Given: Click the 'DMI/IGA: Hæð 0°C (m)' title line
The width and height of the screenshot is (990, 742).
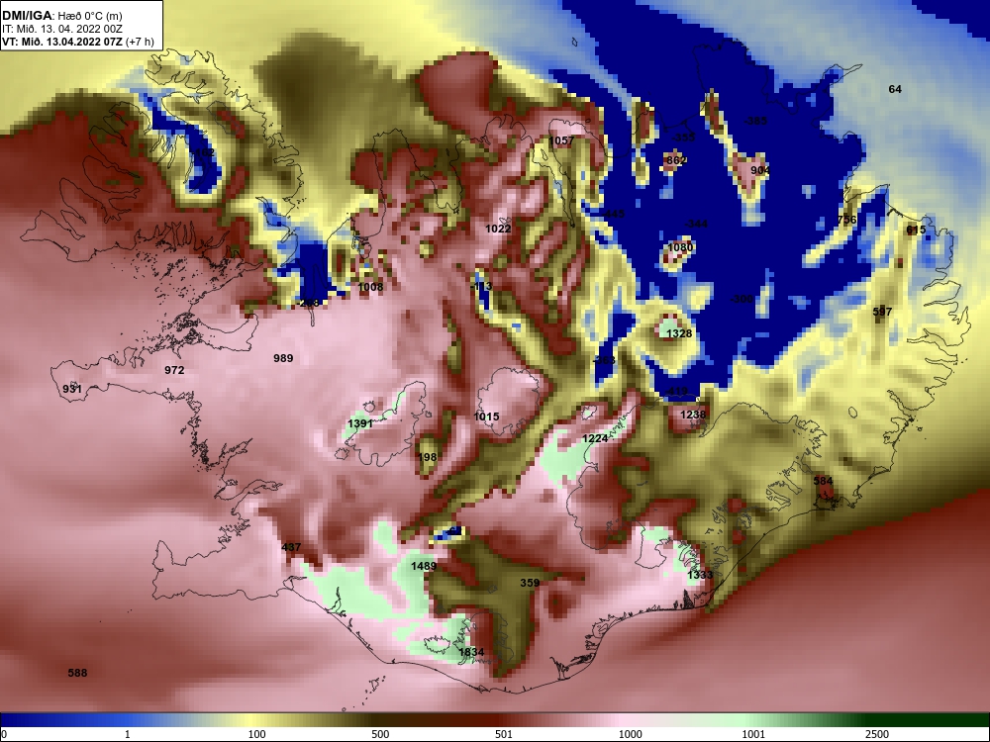Looking at the screenshot, I should [x=61, y=16].
